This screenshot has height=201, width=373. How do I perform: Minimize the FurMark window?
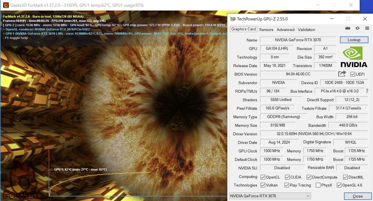[318, 5]
